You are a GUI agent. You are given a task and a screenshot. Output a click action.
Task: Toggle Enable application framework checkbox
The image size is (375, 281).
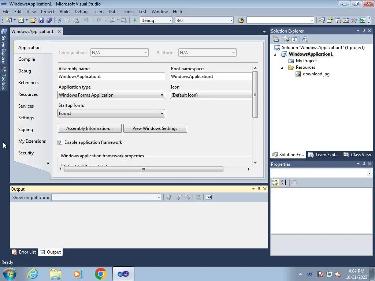60,142
